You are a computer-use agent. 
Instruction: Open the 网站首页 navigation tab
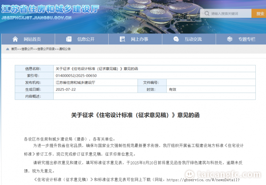(x=32, y=39)
